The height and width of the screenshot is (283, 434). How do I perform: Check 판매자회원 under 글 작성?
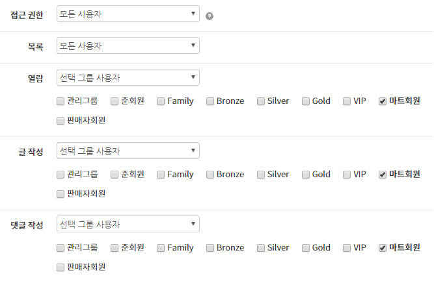pos(61,194)
